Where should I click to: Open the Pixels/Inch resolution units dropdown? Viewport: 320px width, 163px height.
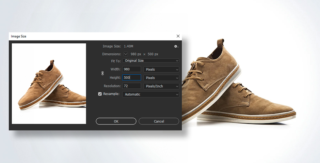pyautogui.click(x=161, y=86)
